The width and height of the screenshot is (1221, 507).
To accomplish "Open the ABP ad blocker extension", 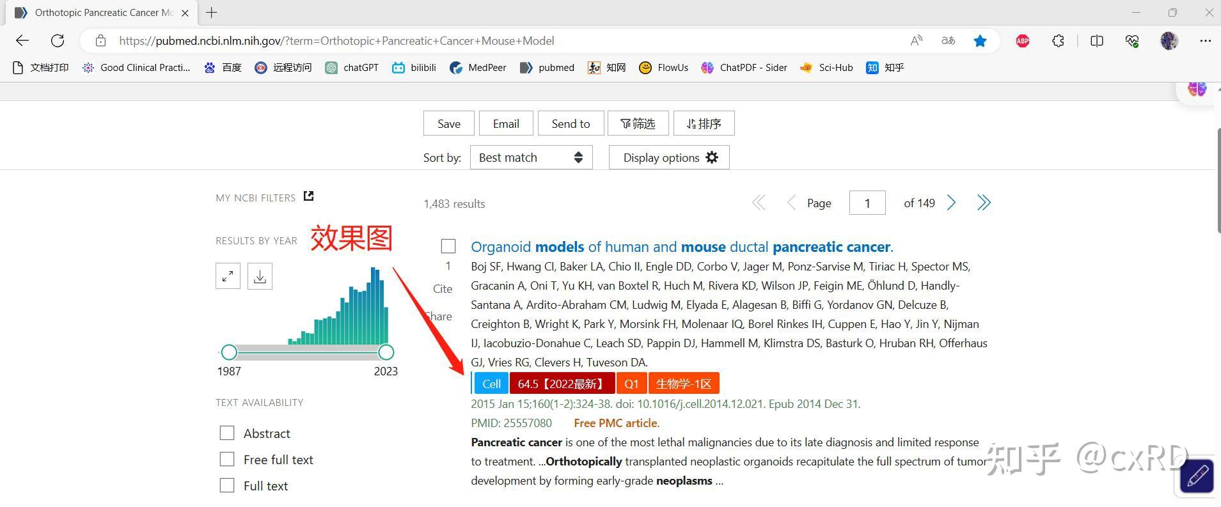I will click(1023, 41).
